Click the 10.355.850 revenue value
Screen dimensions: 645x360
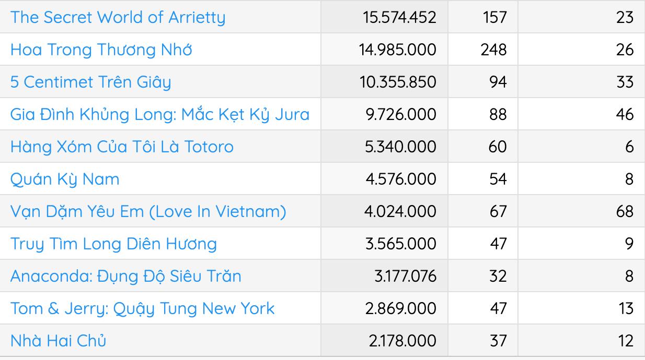[397, 82]
